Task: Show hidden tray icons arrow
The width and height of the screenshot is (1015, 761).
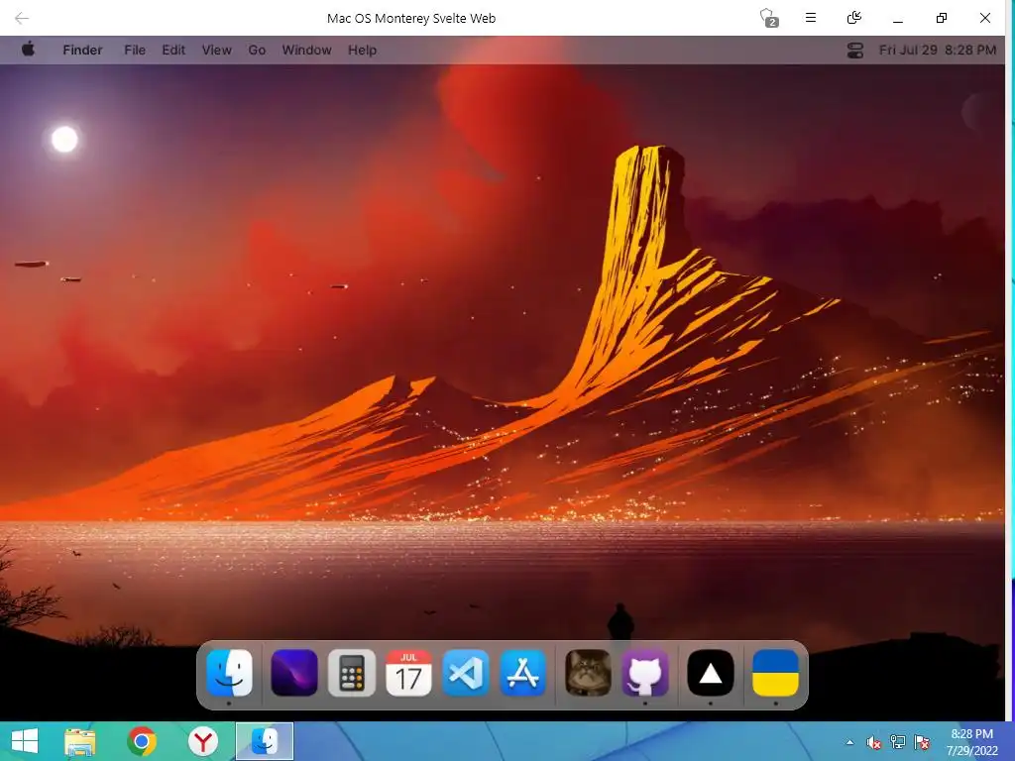Action: pyautogui.click(x=849, y=742)
